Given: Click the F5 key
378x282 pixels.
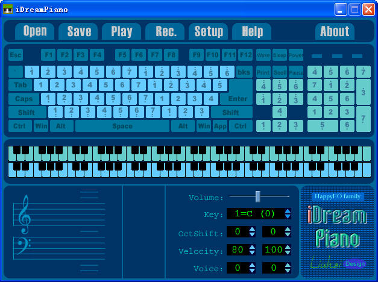Looking at the screenshot, I should click(x=122, y=55).
